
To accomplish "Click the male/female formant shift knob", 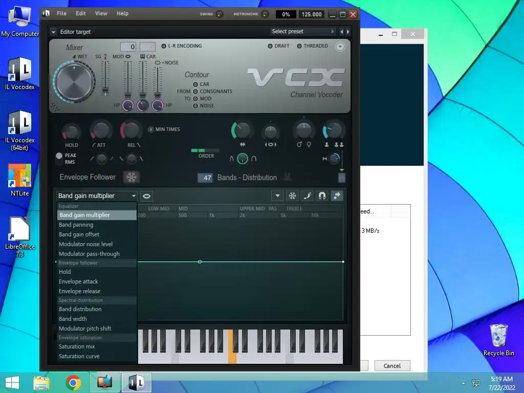I will pos(303,130).
